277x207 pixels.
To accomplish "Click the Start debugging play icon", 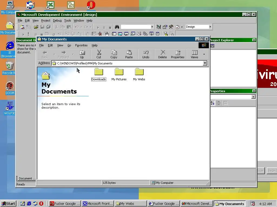I will [98, 27].
